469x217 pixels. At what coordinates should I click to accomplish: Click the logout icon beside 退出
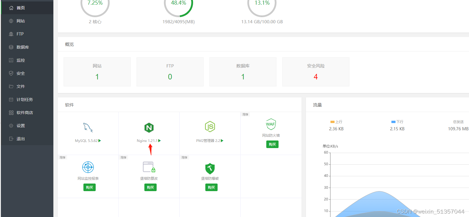[x=11, y=139]
